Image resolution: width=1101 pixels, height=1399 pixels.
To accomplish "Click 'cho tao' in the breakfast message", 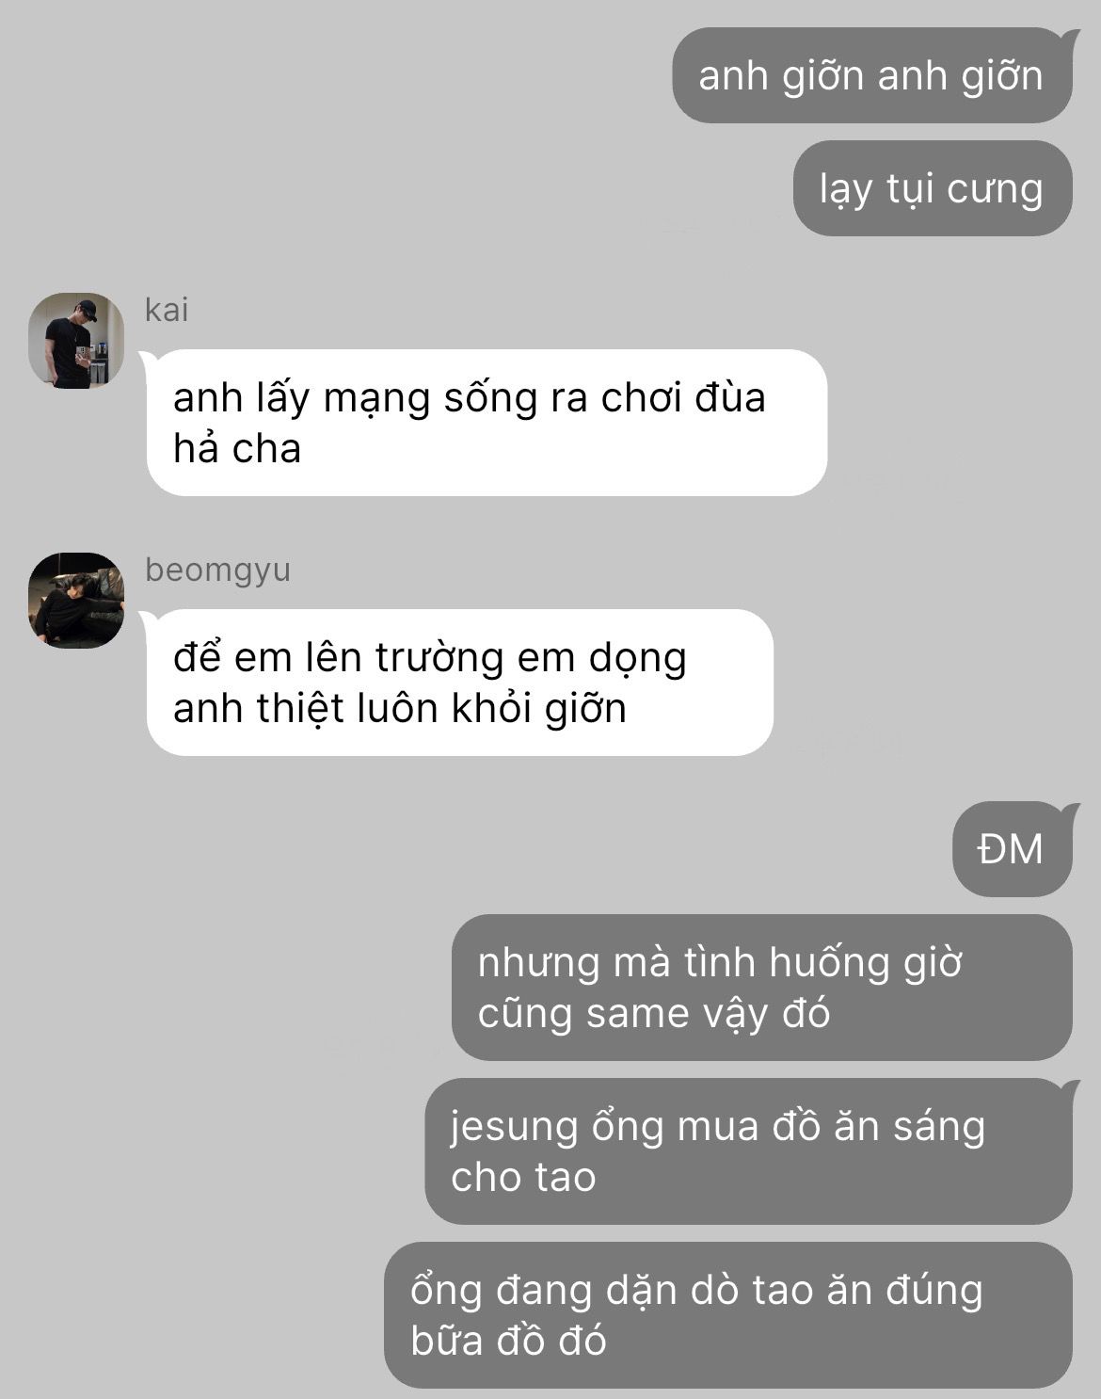I will pyautogui.click(x=523, y=1178).
